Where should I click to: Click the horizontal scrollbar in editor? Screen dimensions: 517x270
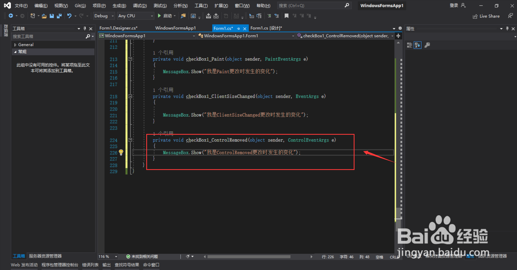(249, 256)
